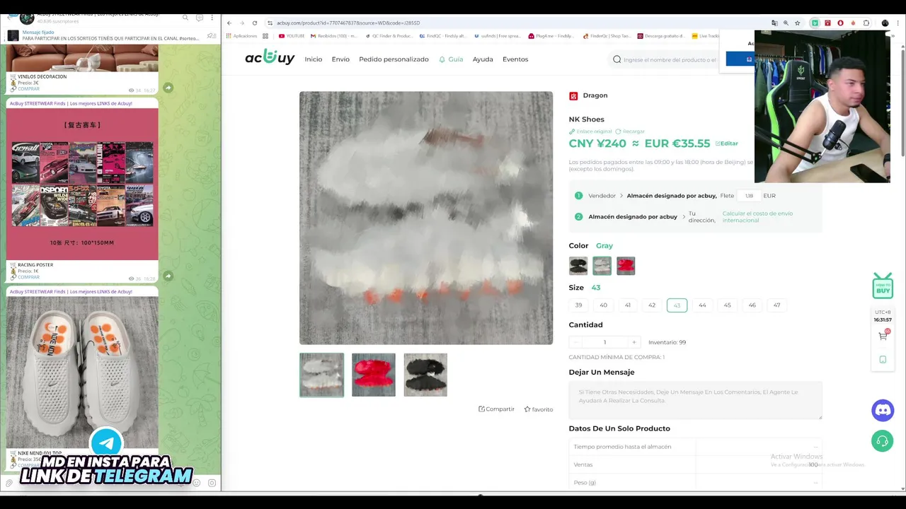Viewport: 906px width, 509px height.
Task: Increase quantity with plus button
Action: point(633,342)
